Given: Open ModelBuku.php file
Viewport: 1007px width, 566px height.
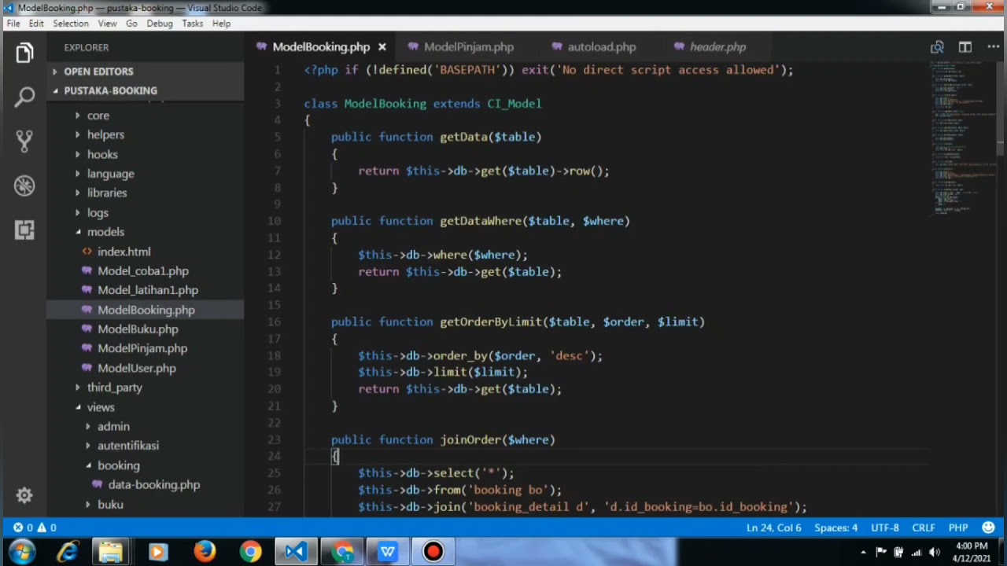Looking at the screenshot, I should 138,329.
